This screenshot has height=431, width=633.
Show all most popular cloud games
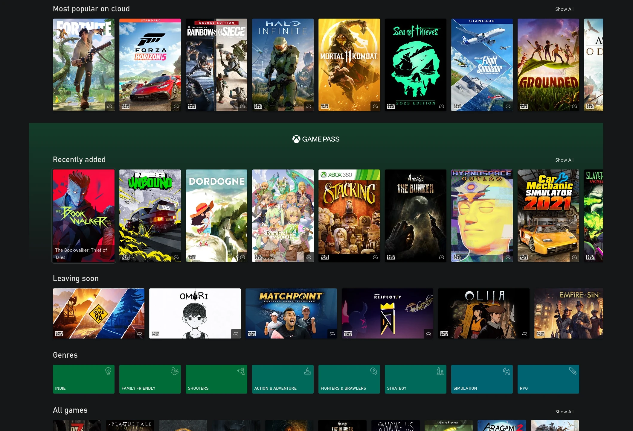coord(564,9)
